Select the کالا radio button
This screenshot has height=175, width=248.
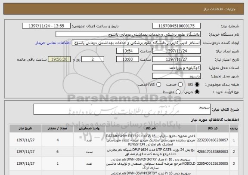point(197,85)
